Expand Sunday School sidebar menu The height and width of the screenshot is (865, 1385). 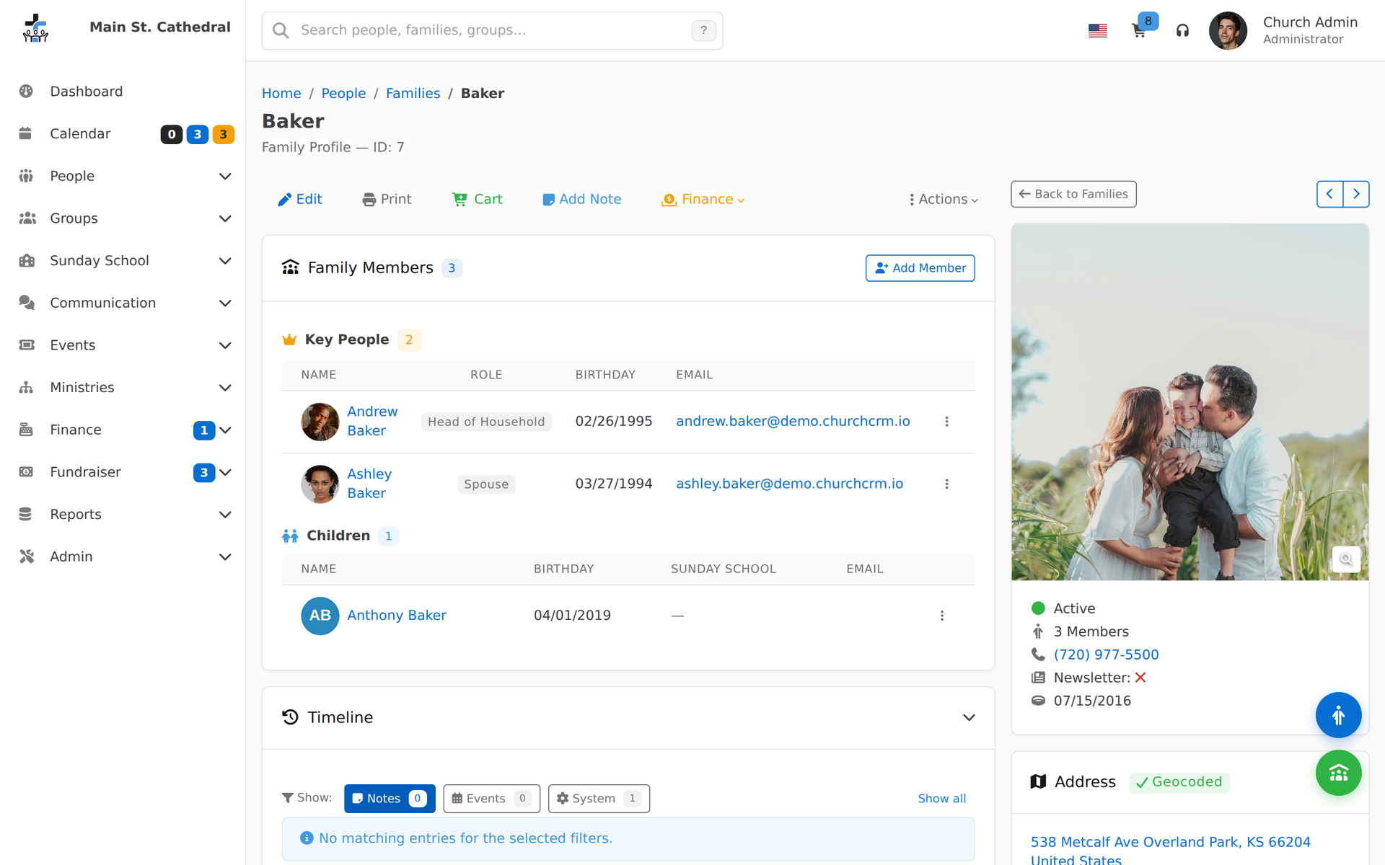(123, 261)
